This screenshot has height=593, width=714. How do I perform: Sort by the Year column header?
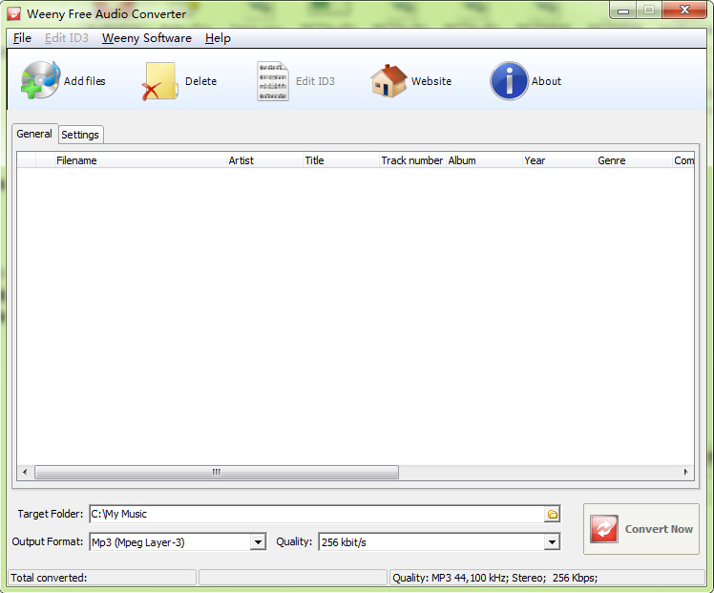click(559, 160)
